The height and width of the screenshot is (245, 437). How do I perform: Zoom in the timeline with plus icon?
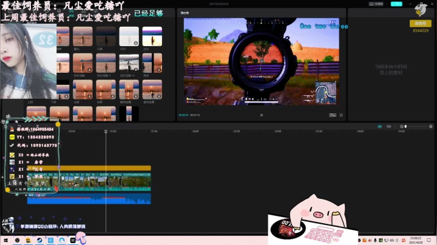(x=430, y=126)
